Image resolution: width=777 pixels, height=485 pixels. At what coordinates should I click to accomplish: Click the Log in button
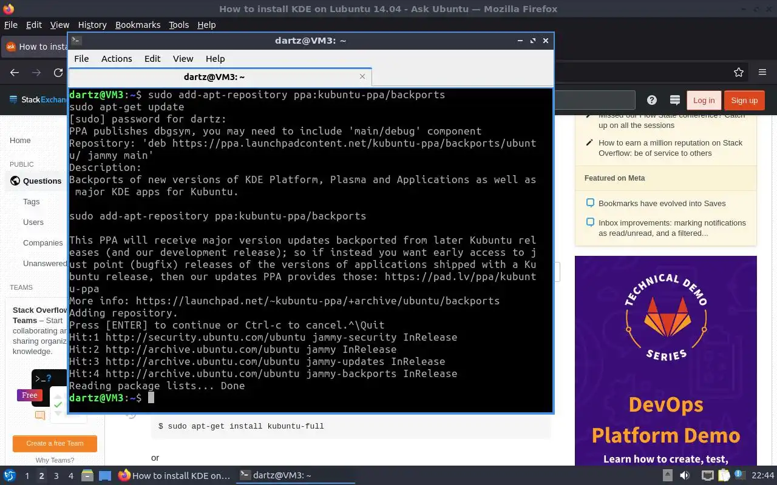pyautogui.click(x=704, y=100)
